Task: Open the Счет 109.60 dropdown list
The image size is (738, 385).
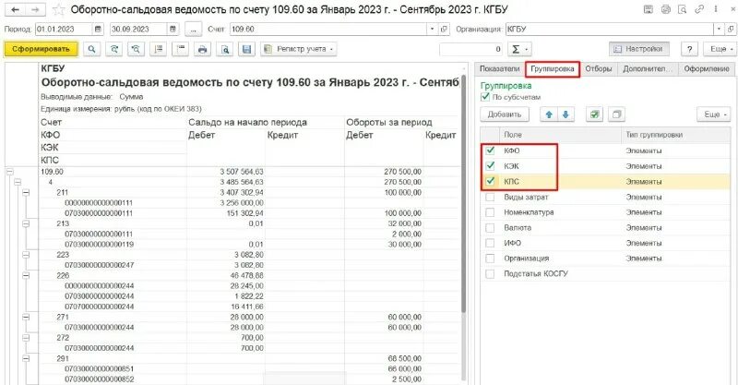Action: [x=433, y=30]
